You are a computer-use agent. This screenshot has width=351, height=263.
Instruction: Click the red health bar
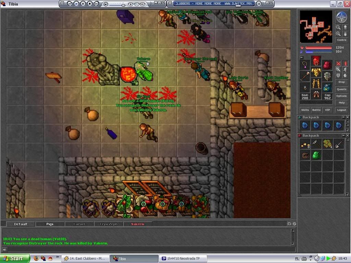coord(318,48)
